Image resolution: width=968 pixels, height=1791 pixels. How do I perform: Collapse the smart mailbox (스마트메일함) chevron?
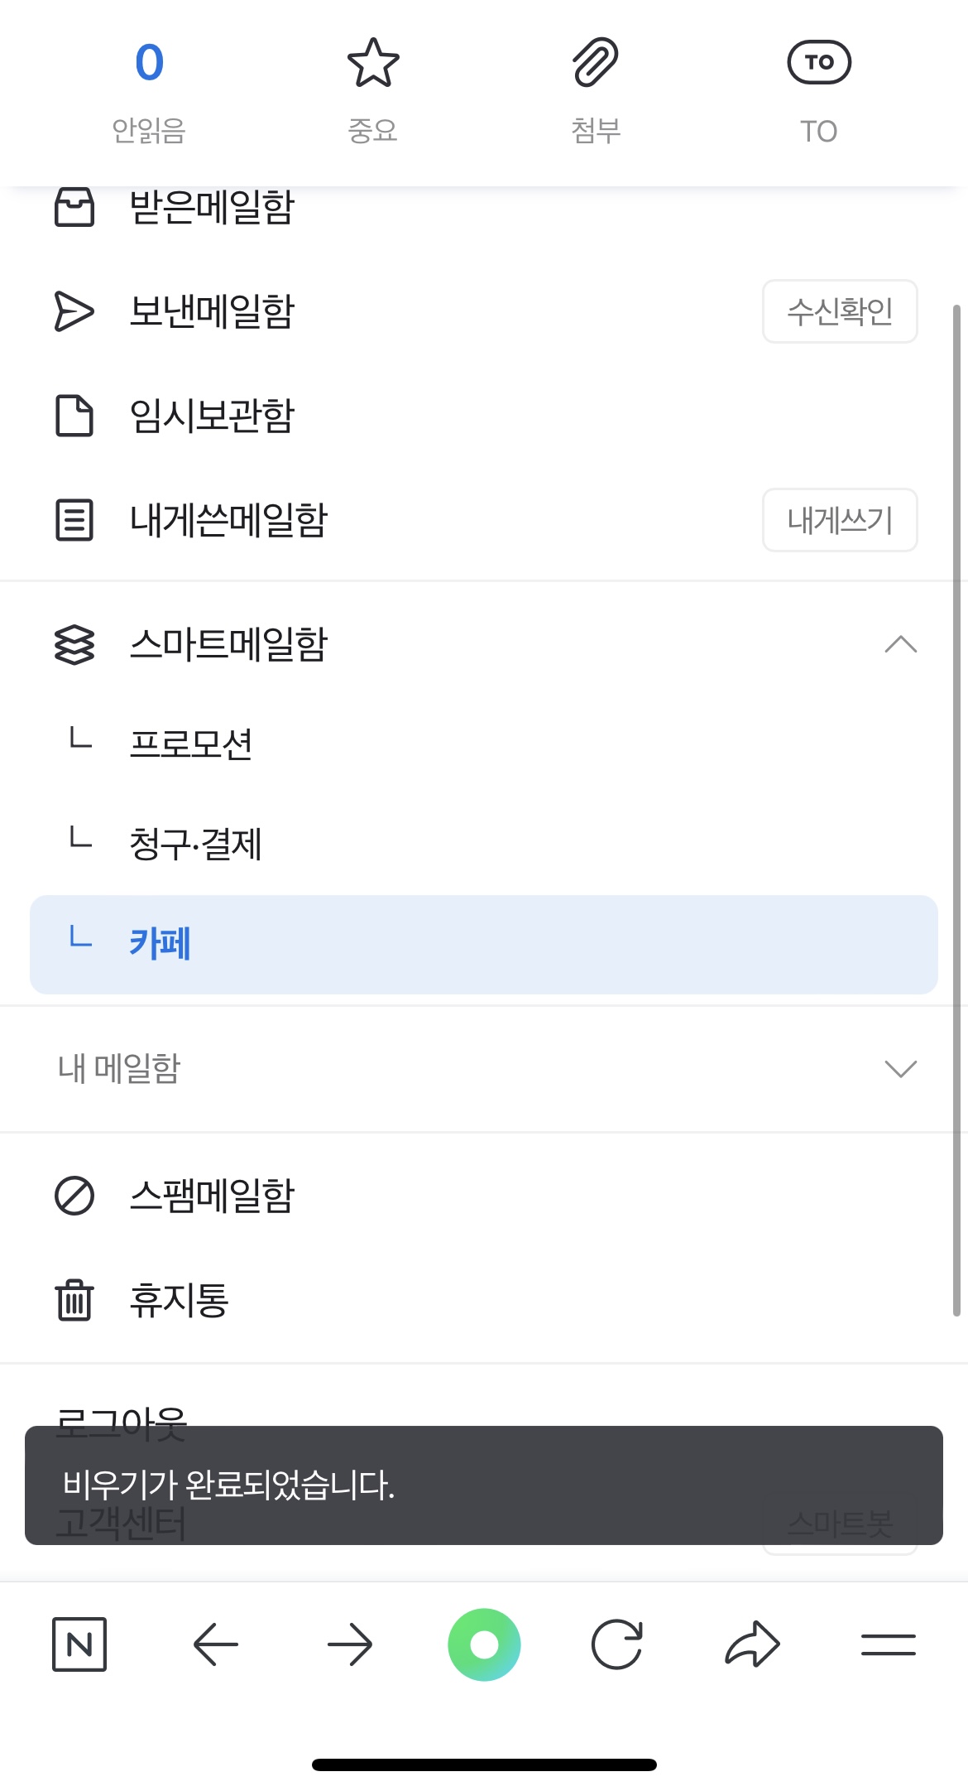[x=900, y=644]
